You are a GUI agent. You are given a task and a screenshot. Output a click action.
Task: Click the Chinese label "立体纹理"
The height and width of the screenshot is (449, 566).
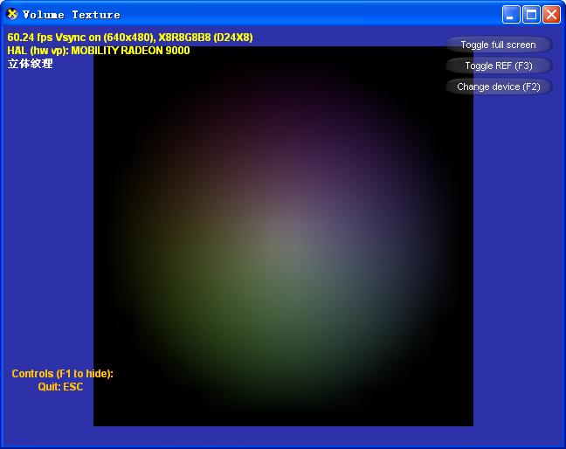tap(30, 64)
